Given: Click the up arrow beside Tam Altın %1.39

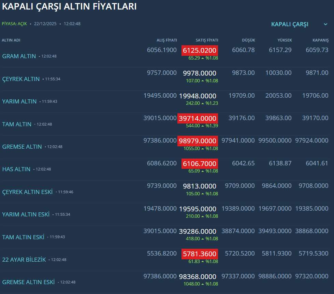Looking at the screenshot, I should [x=203, y=126].
